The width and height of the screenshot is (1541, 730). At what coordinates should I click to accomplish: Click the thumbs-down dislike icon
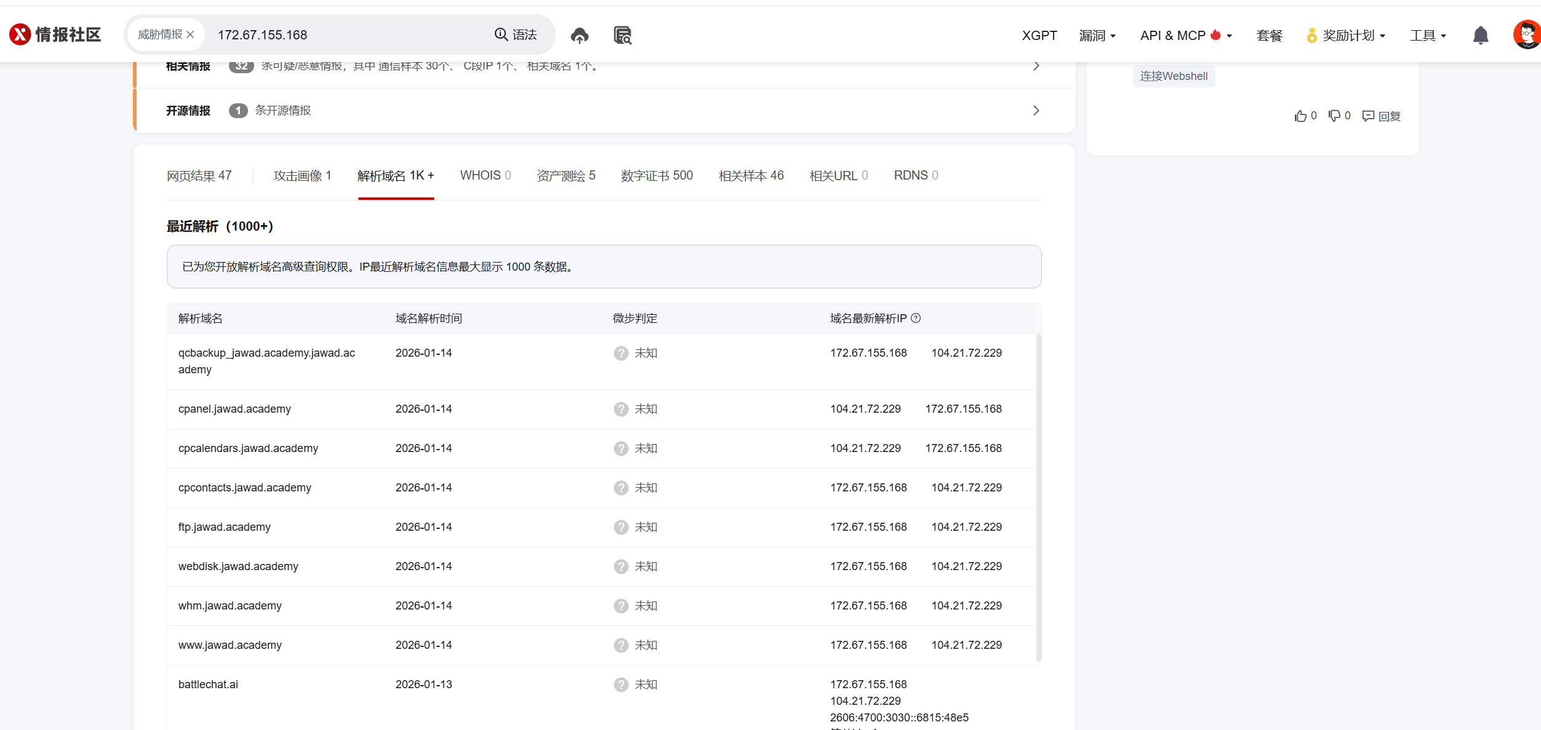(x=1334, y=116)
